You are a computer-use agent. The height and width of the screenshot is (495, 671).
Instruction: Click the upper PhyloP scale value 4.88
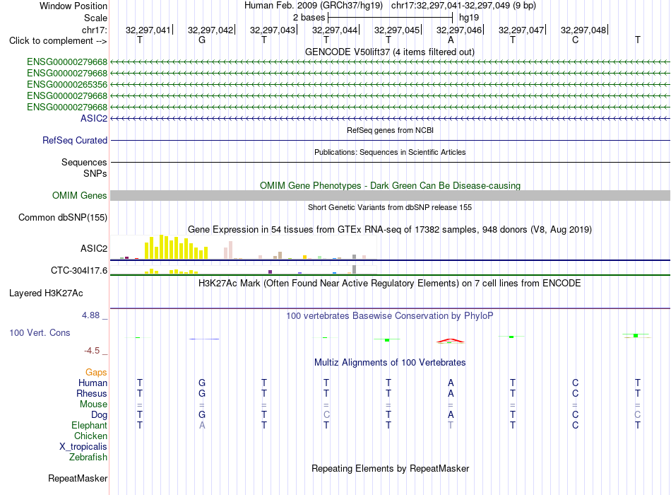pos(90,315)
